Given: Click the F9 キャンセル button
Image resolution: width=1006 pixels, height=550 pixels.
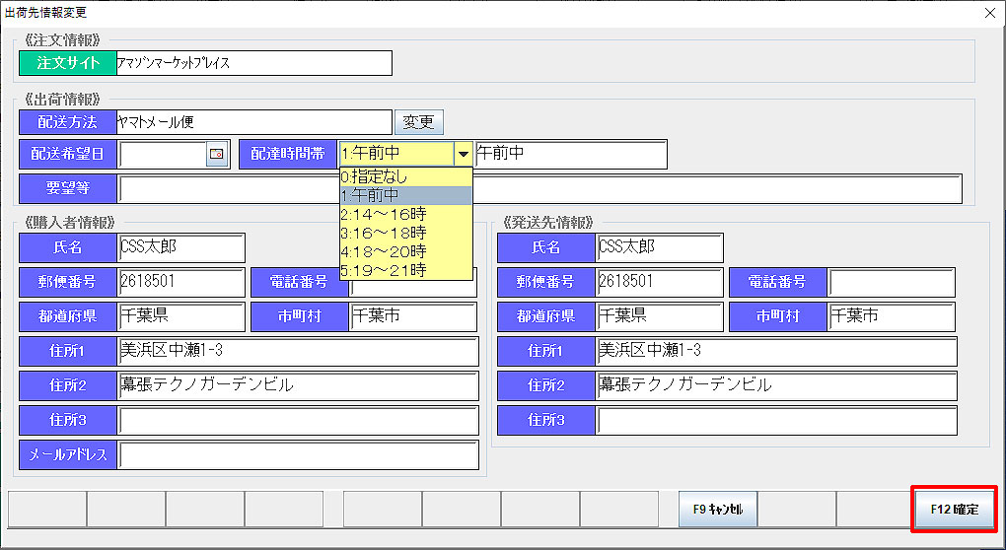Looking at the screenshot, I should tap(717, 510).
